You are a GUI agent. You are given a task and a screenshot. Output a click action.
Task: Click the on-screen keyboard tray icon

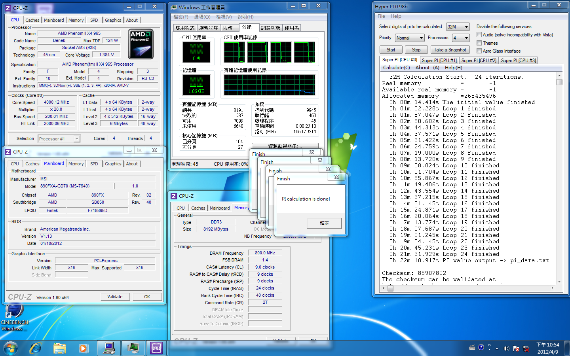472,348
